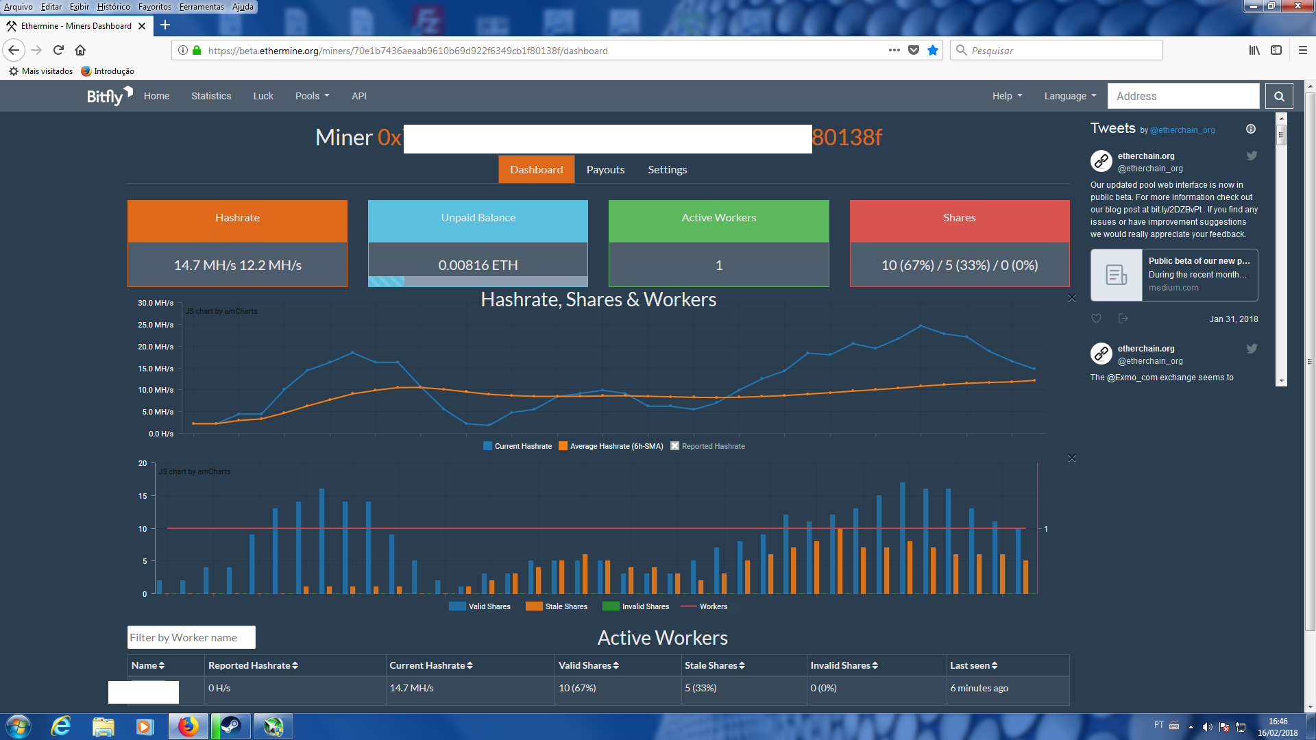The height and width of the screenshot is (740, 1316).
Task: Open the Histórico browser menu
Action: pyautogui.click(x=113, y=7)
